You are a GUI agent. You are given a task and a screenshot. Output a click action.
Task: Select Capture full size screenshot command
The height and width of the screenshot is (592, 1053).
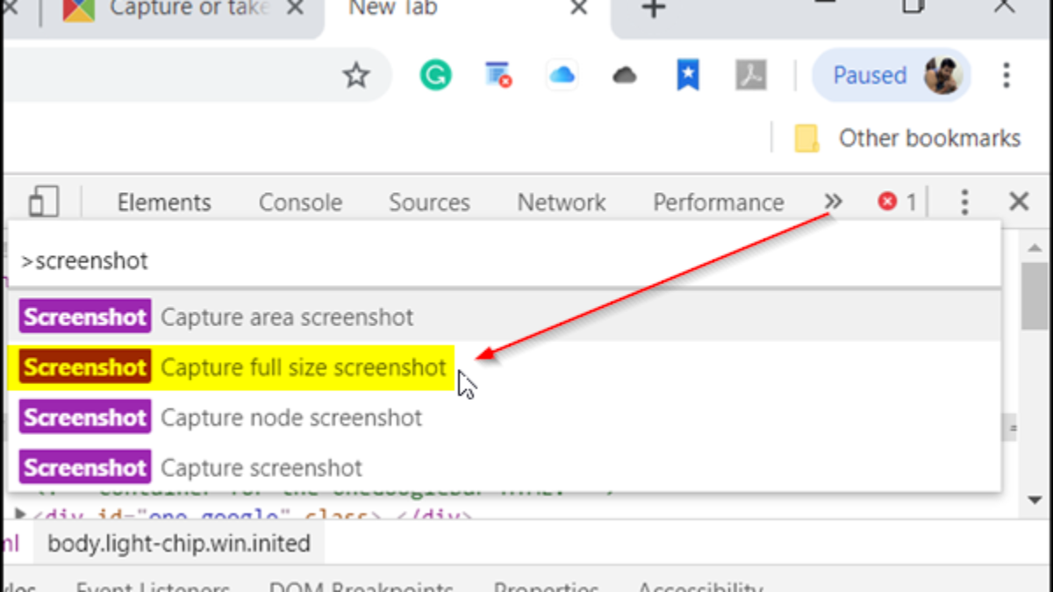click(x=303, y=367)
